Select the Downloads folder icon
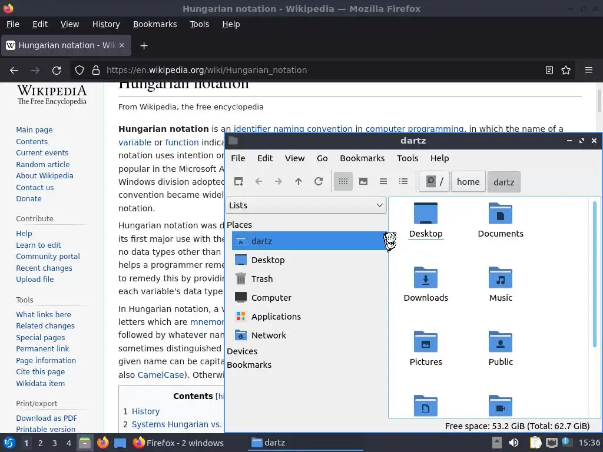Screen dimensions: 603x452 point(426,284)
